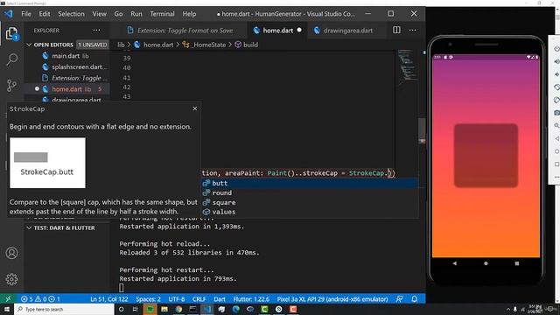Click emulator zoom magnifier icon

pyautogui.click(x=556, y=126)
